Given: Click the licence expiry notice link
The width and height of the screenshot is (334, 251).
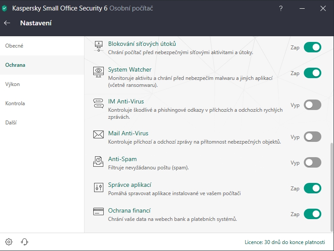Looking at the screenshot, I should [x=285, y=242].
